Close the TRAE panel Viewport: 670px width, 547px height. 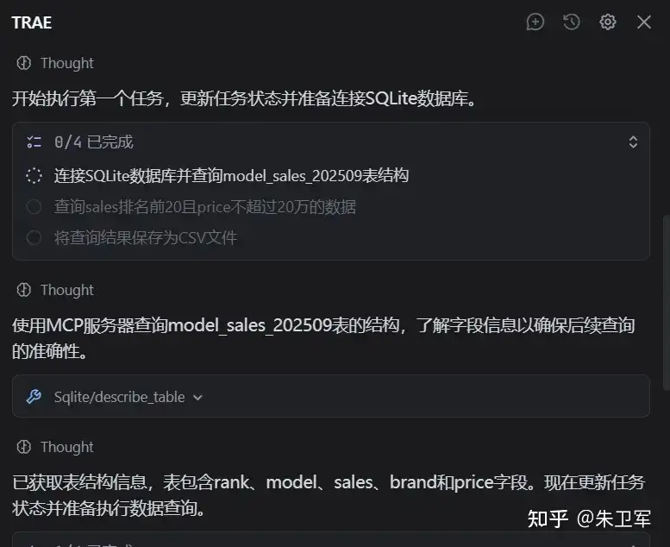644,22
